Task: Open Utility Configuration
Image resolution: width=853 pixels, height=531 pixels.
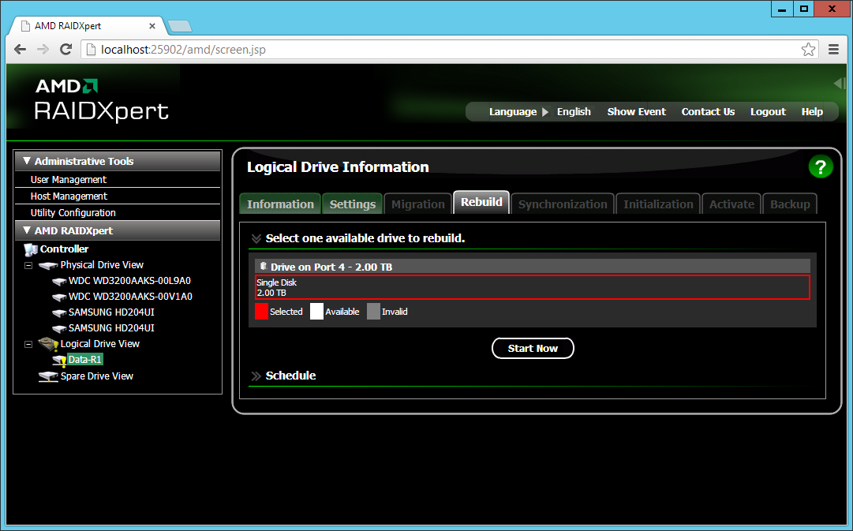Action: click(73, 213)
